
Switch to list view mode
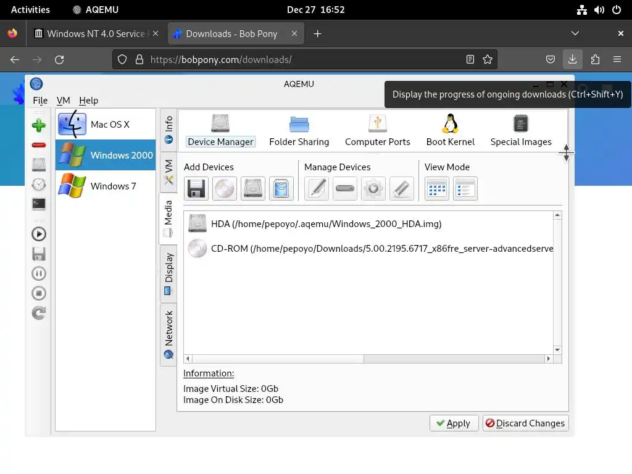465,188
